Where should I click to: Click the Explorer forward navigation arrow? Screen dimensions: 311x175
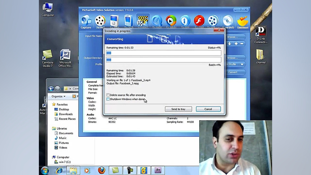tap(57, 88)
